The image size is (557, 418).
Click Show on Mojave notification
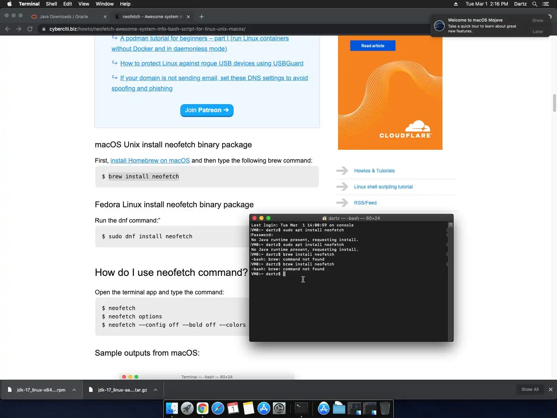point(538,20)
